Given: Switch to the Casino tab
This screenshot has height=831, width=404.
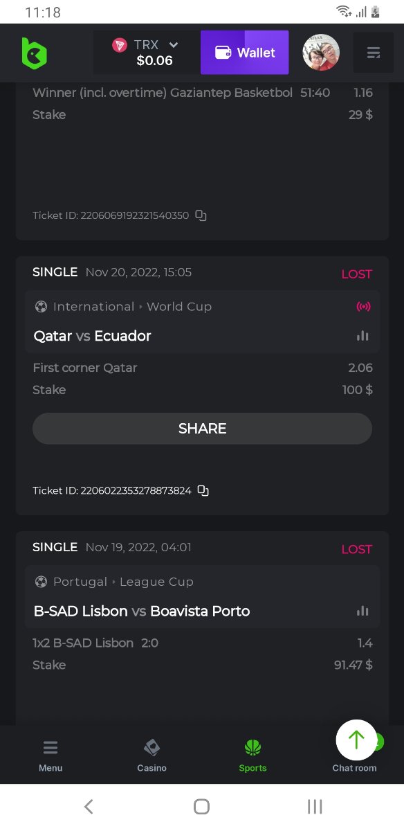Looking at the screenshot, I should point(151,756).
